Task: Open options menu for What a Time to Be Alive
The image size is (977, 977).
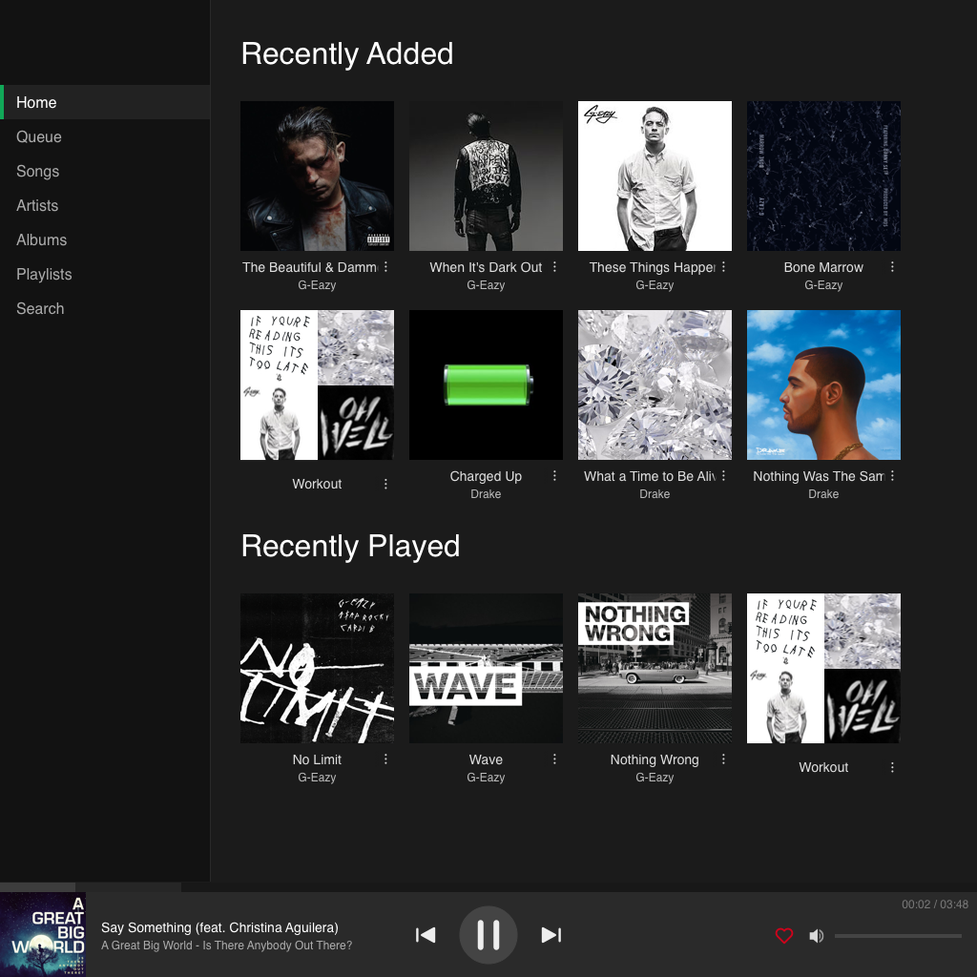Action: coord(723,475)
